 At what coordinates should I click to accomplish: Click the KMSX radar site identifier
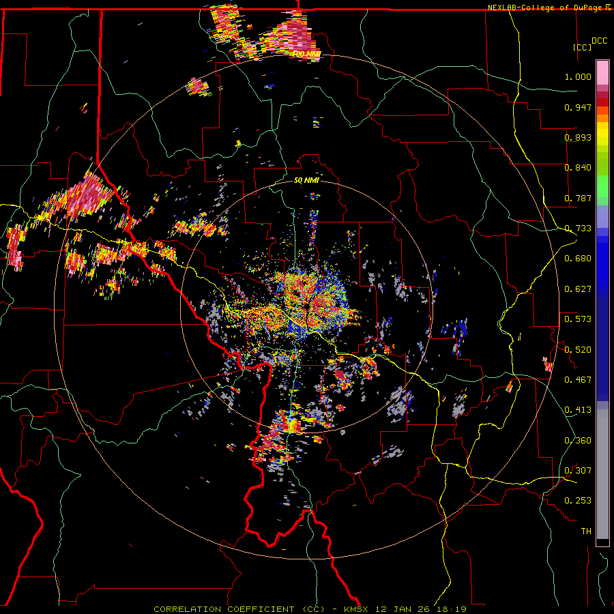point(357,609)
